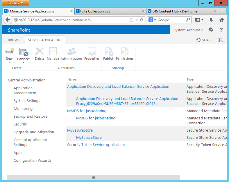The image size is (229, 182).
Task: Click the scroll right arrow
Action: pyautogui.click(x=224, y=177)
